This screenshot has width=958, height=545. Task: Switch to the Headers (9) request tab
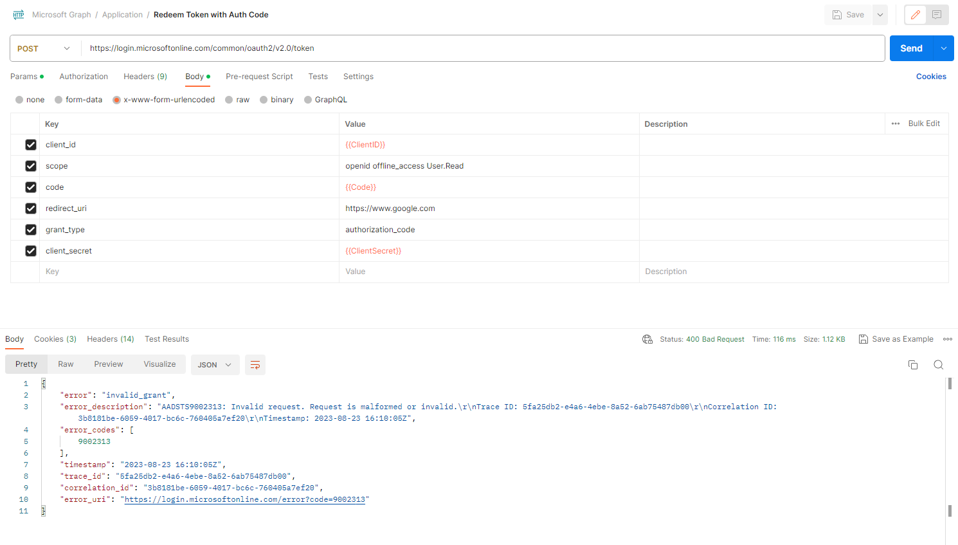pos(145,77)
